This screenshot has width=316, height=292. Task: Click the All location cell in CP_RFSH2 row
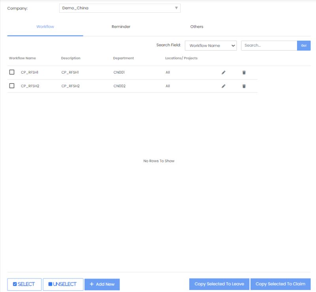tap(168, 86)
